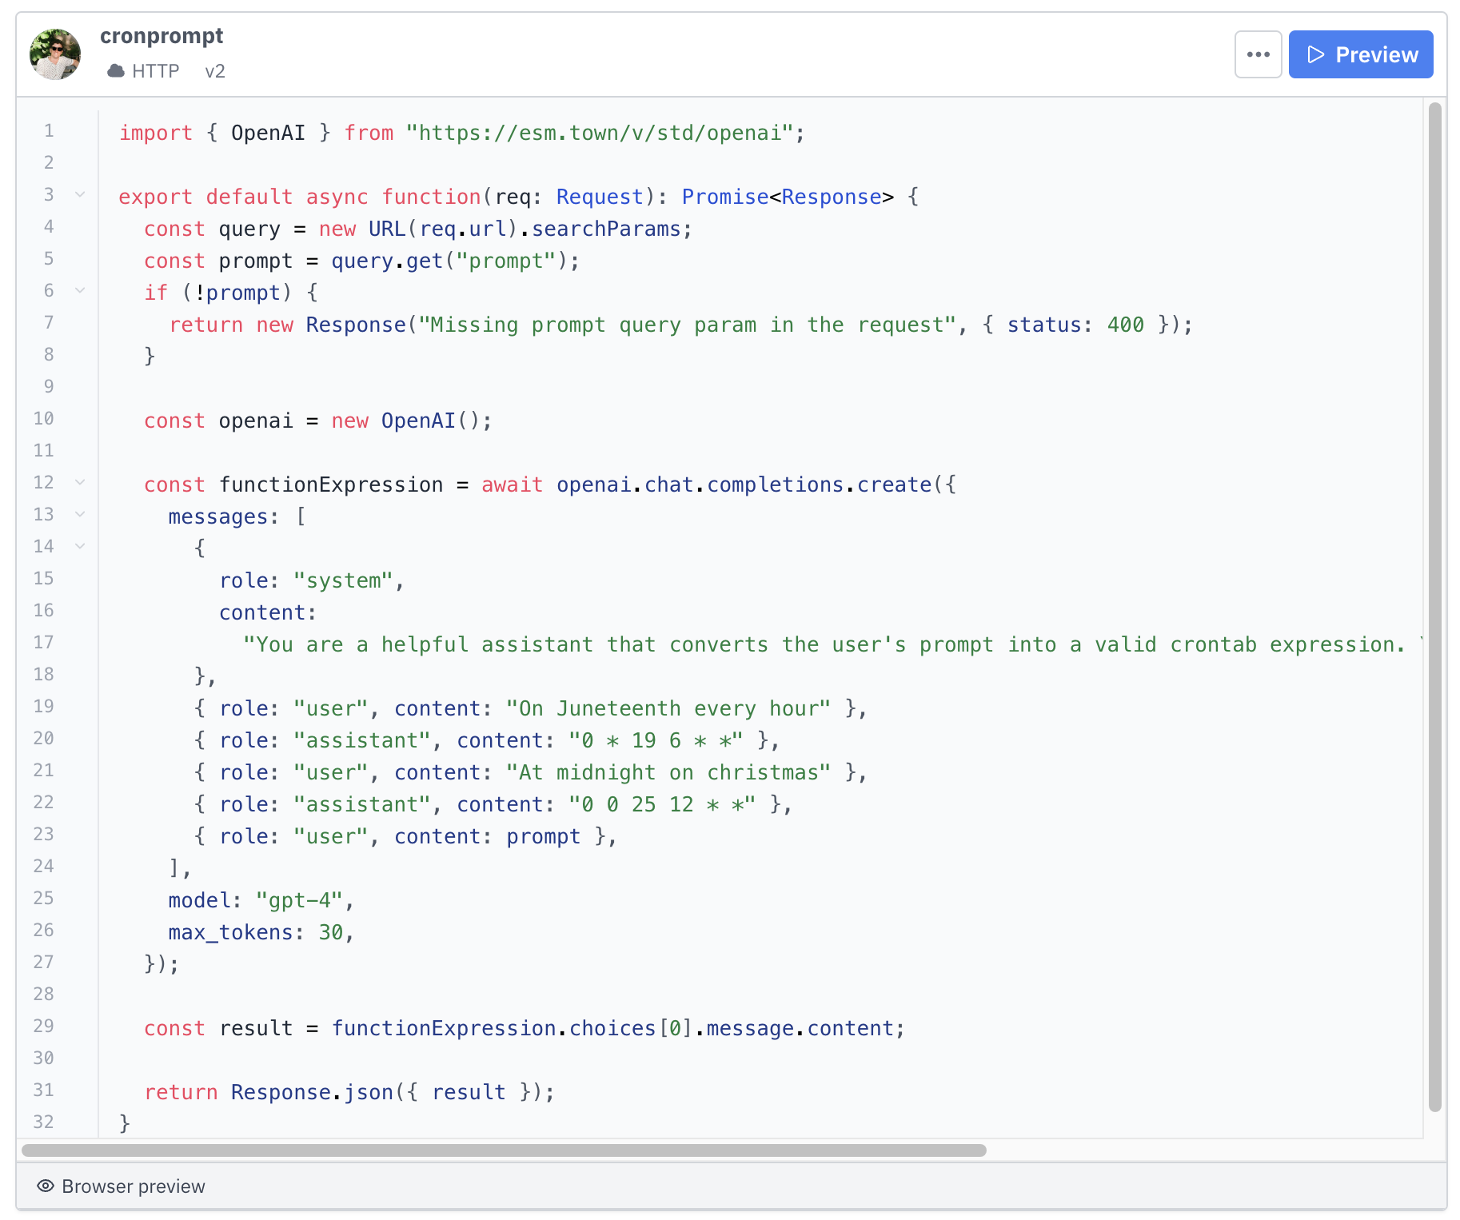Open the cronprompt val title

(161, 35)
